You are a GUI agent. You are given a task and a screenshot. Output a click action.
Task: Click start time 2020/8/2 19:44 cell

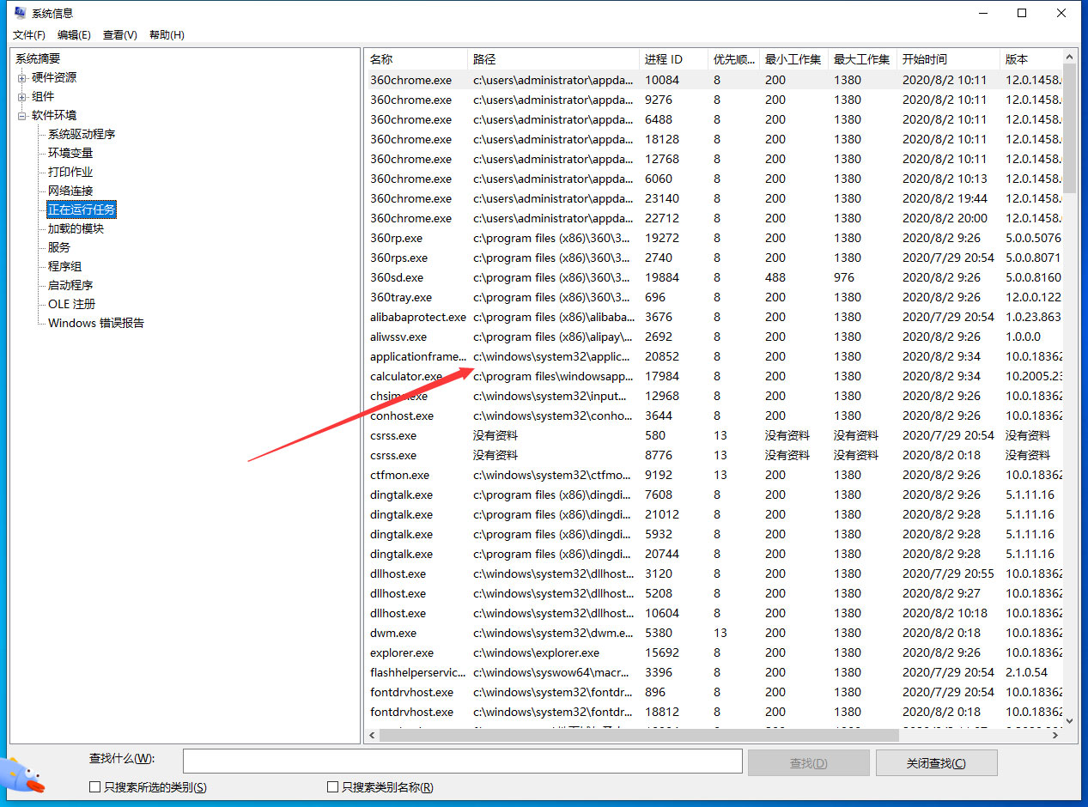pos(945,198)
